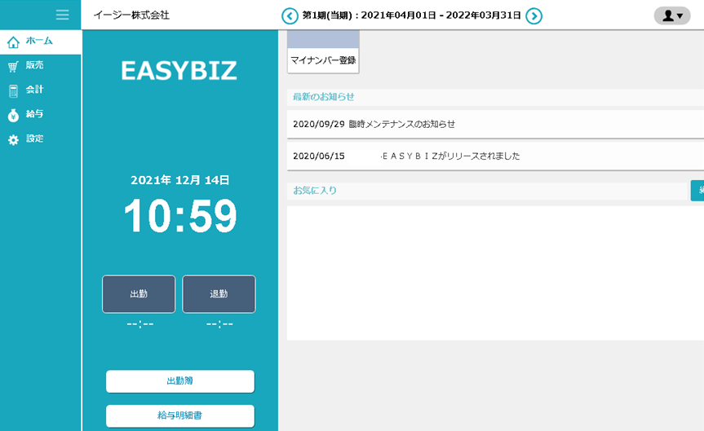Open the 臨時メンテナンスのお知らせ notice
Viewport: 704px width, 431px height.
click(x=401, y=125)
